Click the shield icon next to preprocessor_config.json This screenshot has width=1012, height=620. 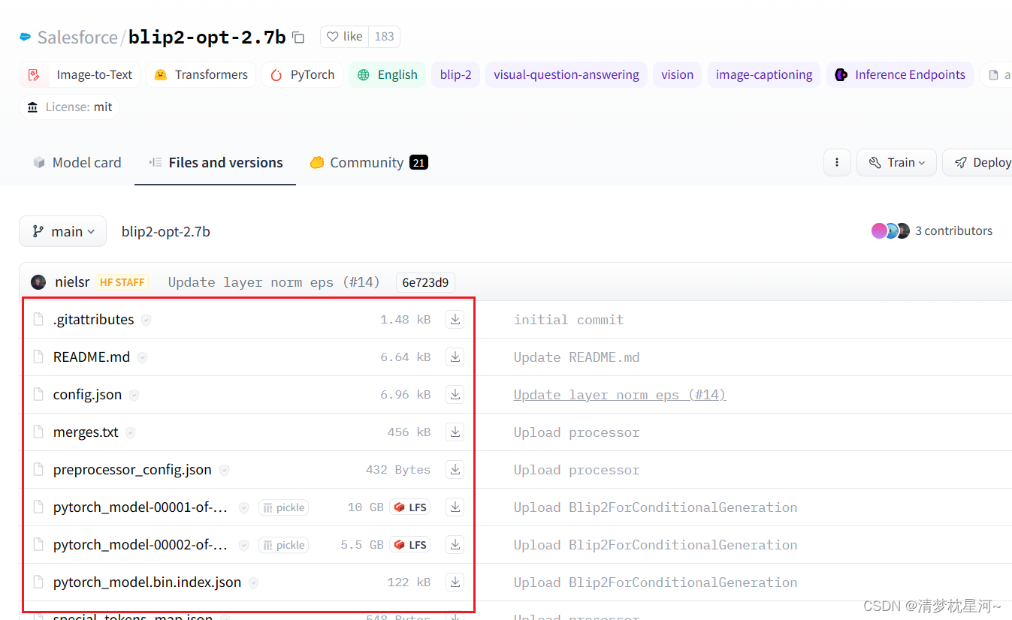[x=224, y=470]
